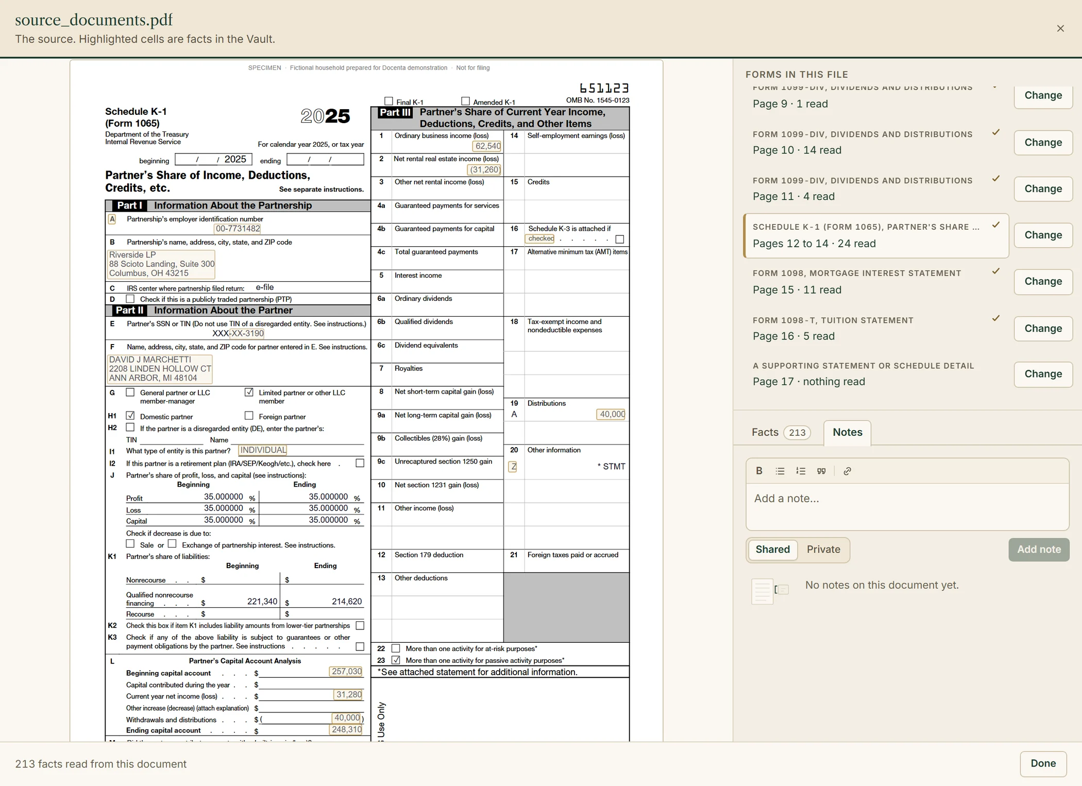Viewport: 1082px width, 786px height.
Task: Select the Form 1098-T Tuition Statement entry
Action: [x=876, y=328]
